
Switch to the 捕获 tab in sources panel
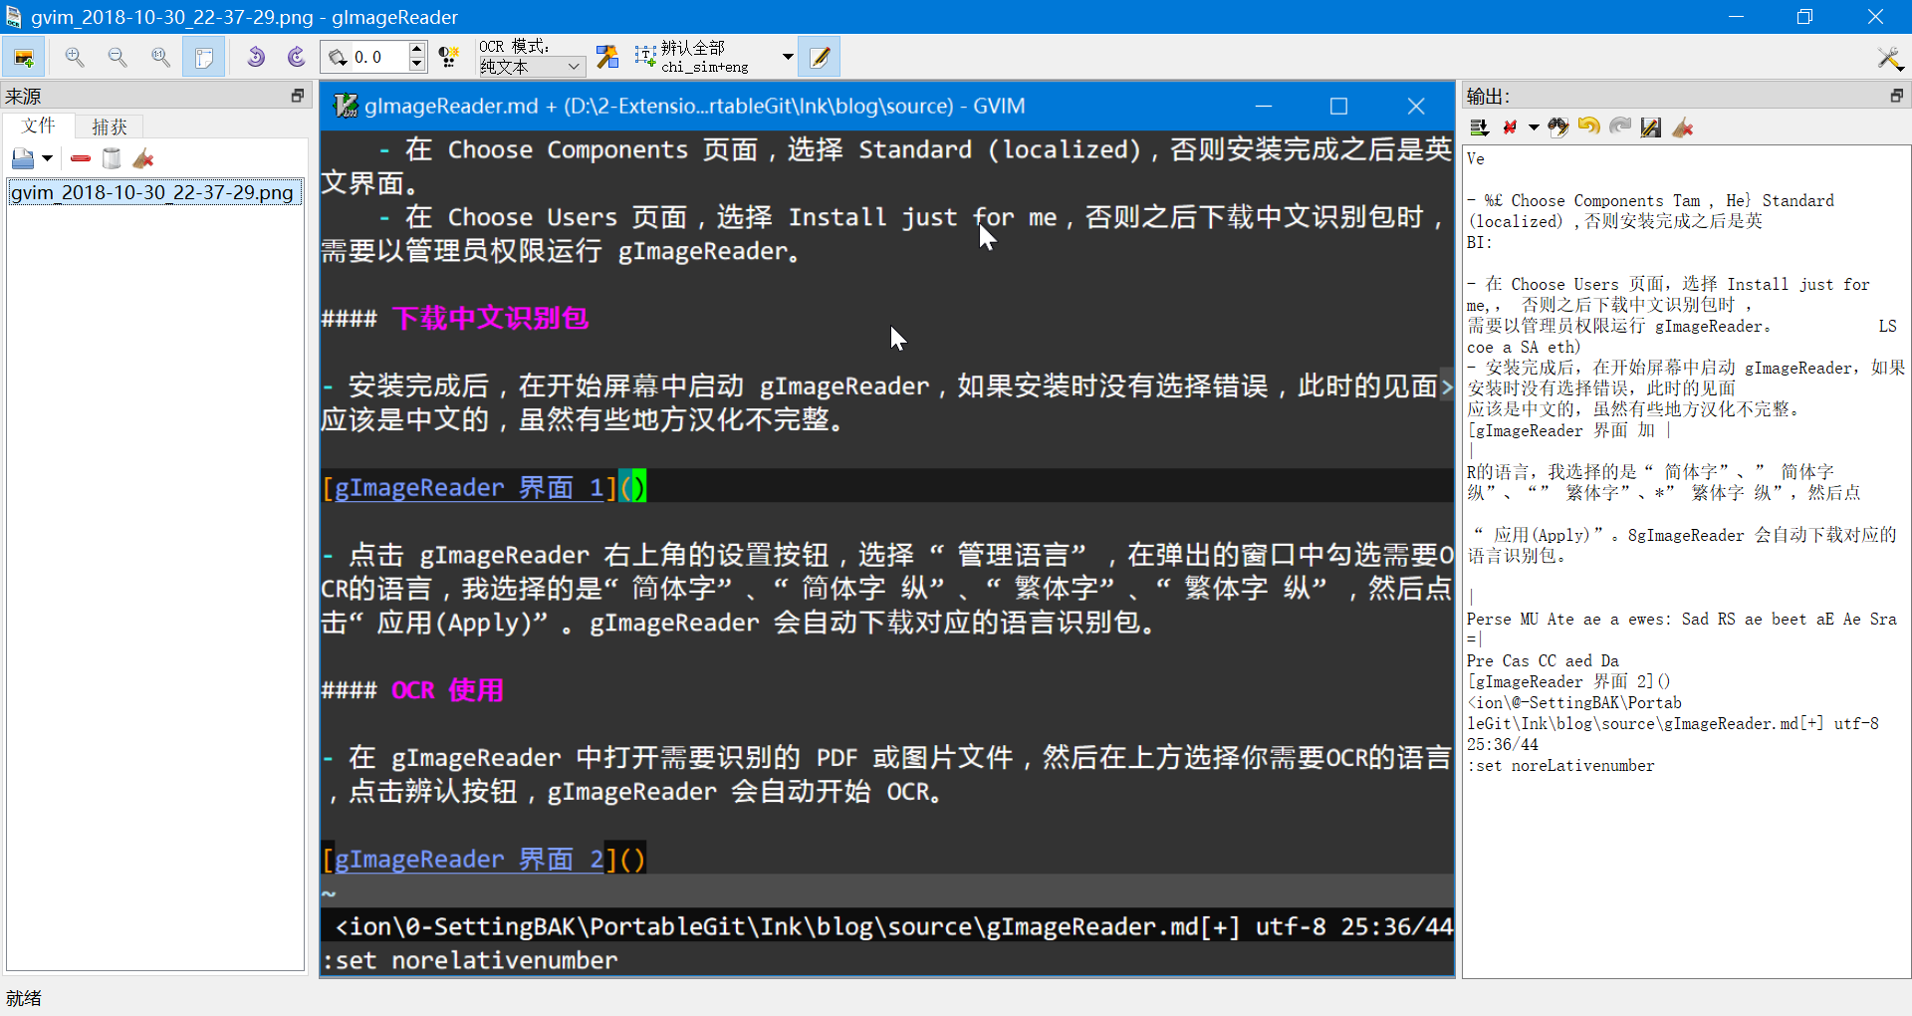click(110, 126)
